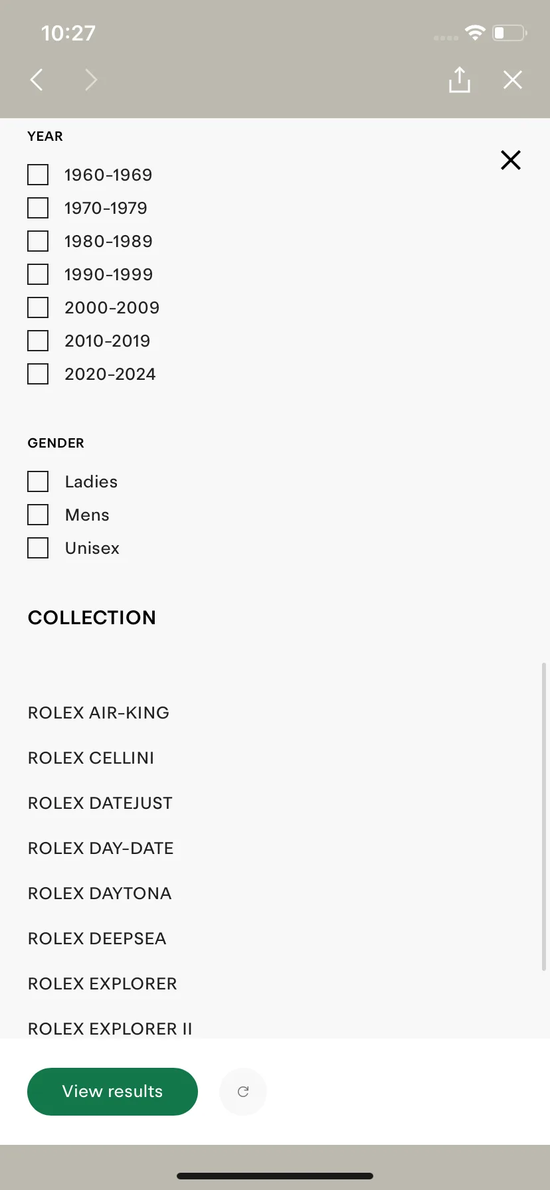Reset filters with the circular refresh icon
Image resolution: width=550 pixels, height=1190 pixels.
pyautogui.click(x=243, y=1092)
